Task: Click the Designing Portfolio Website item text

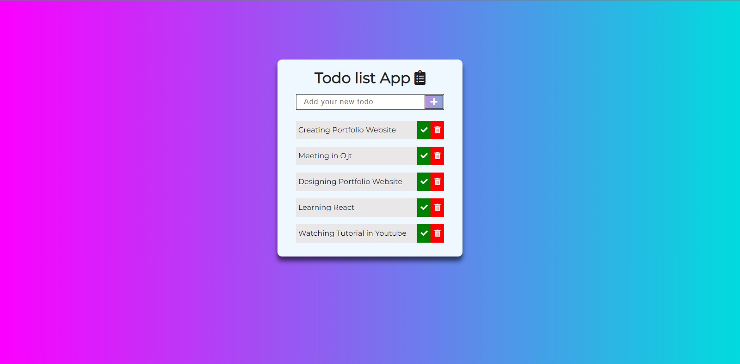Action: pyautogui.click(x=350, y=182)
